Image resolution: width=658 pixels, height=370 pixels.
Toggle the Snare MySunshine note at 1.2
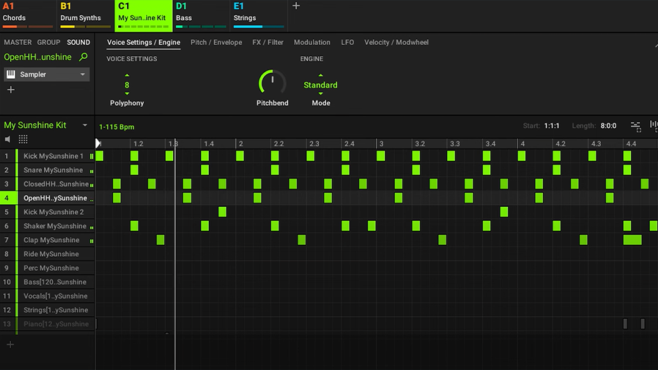point(134,170)
